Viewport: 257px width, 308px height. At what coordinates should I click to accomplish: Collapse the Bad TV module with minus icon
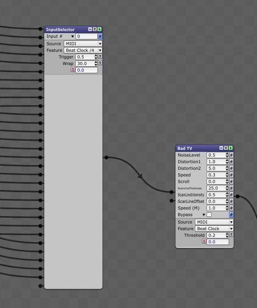(221, 148)
